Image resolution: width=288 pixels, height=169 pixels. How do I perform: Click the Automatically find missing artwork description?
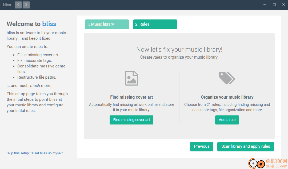(131, 107)
